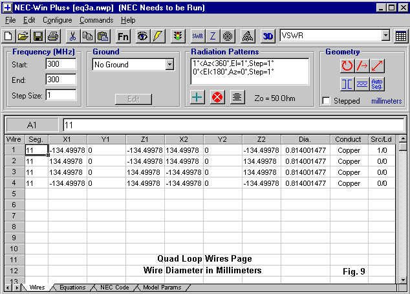Click the vertical scrollbar down arrow
410x294 pixels.
(x=403, y=278)
